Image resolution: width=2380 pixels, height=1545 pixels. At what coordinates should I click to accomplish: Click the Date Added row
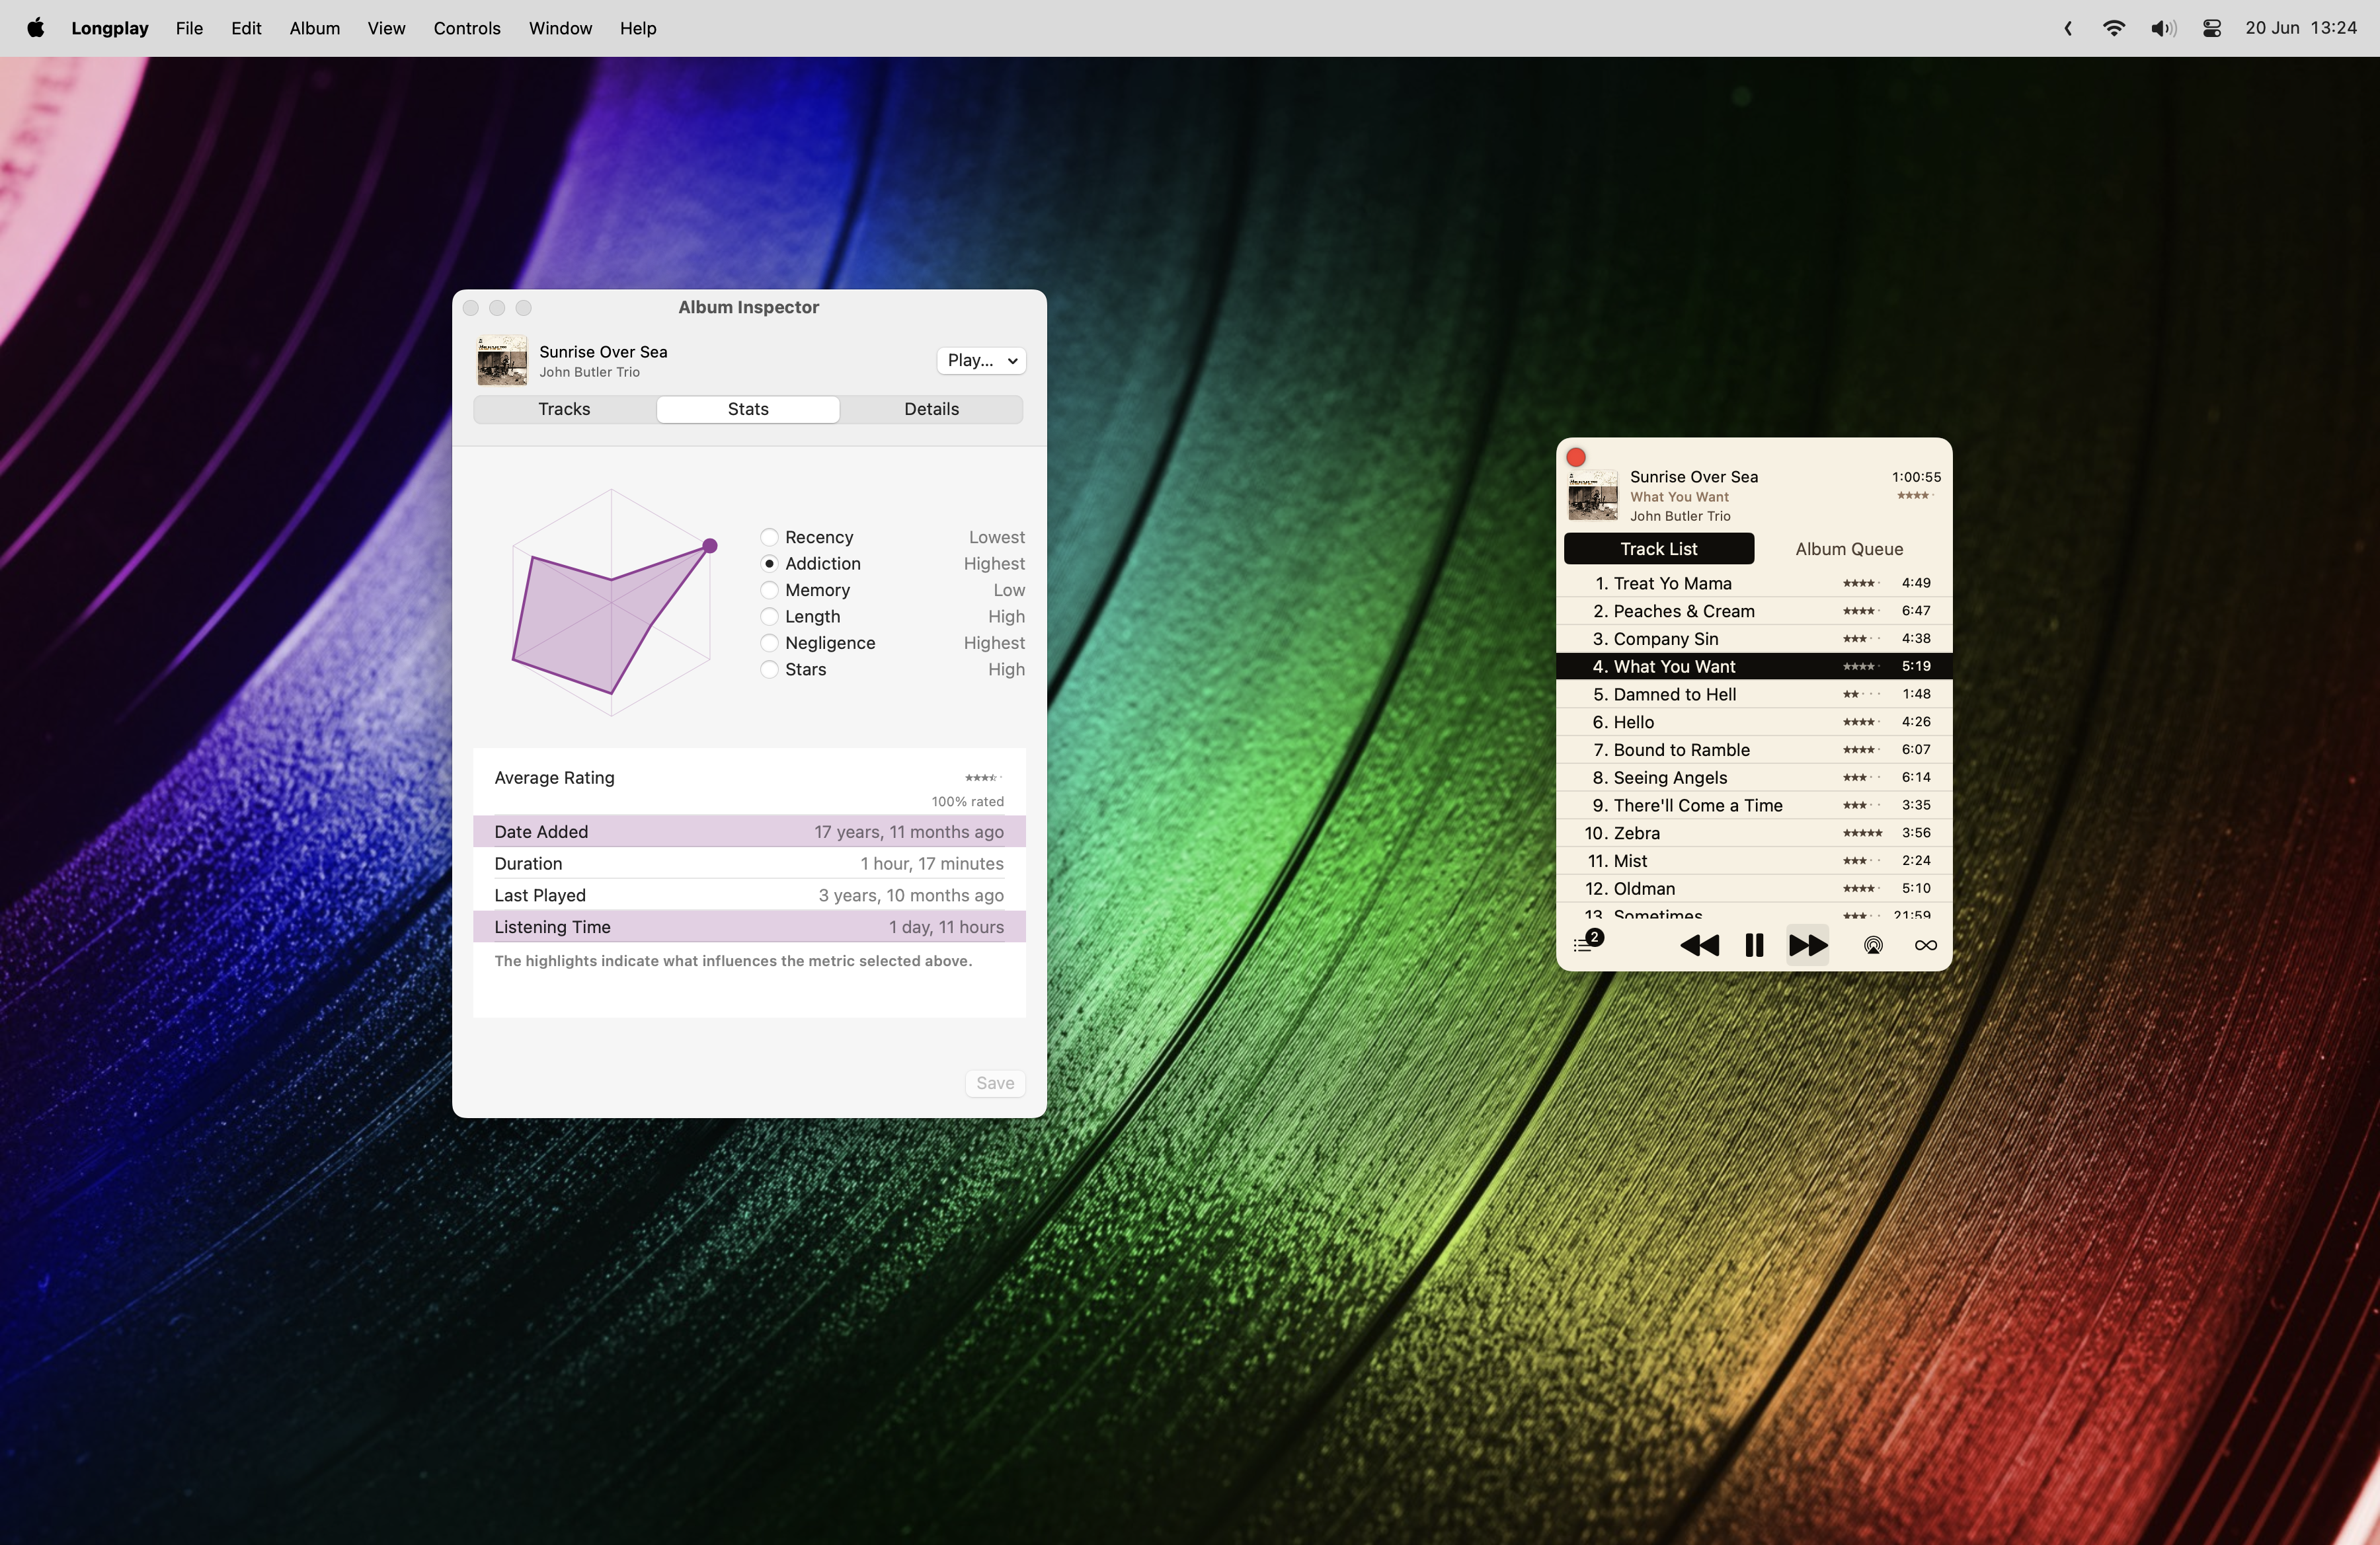pyautogui.click(x=749, y=831)
